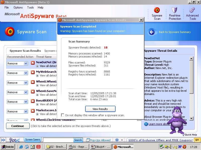Click the round U toolbar icon
The height and width of the screenshot is (150, 201).
[x=117, y=140]
